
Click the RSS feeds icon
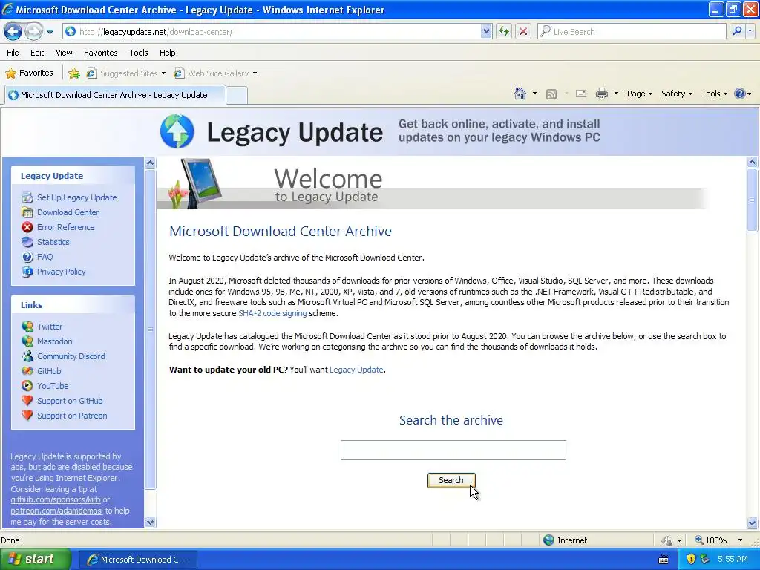(551, 94)
